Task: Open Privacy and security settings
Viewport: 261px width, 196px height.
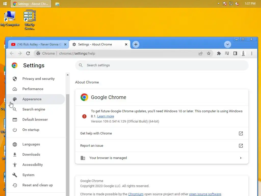Action: click(x=36, y=79)
